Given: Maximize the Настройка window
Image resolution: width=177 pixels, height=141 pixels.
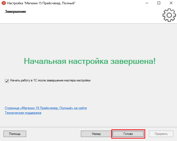Looking at the screenshot, I should pos(159,3).
